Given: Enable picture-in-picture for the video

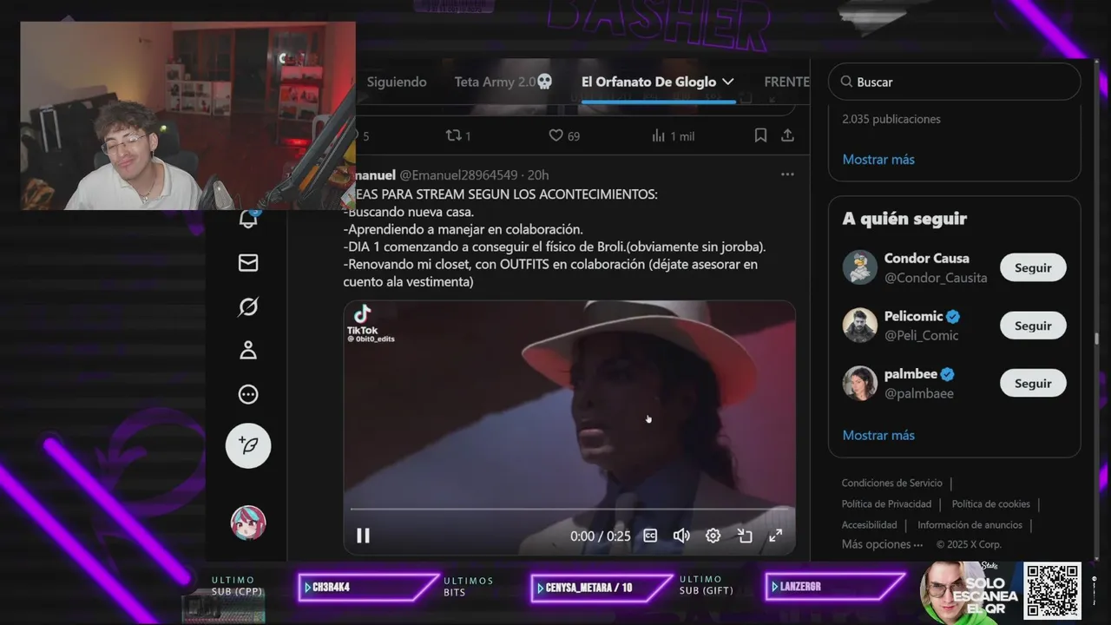Looking at the screenshot, I should 745,536.
